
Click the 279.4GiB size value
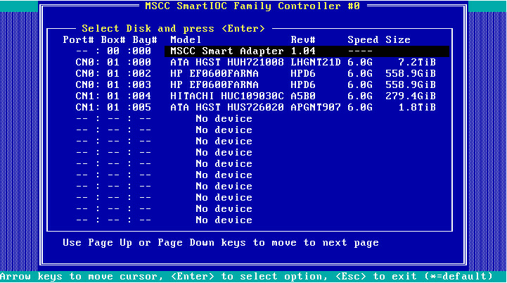[x=411, y=96]
